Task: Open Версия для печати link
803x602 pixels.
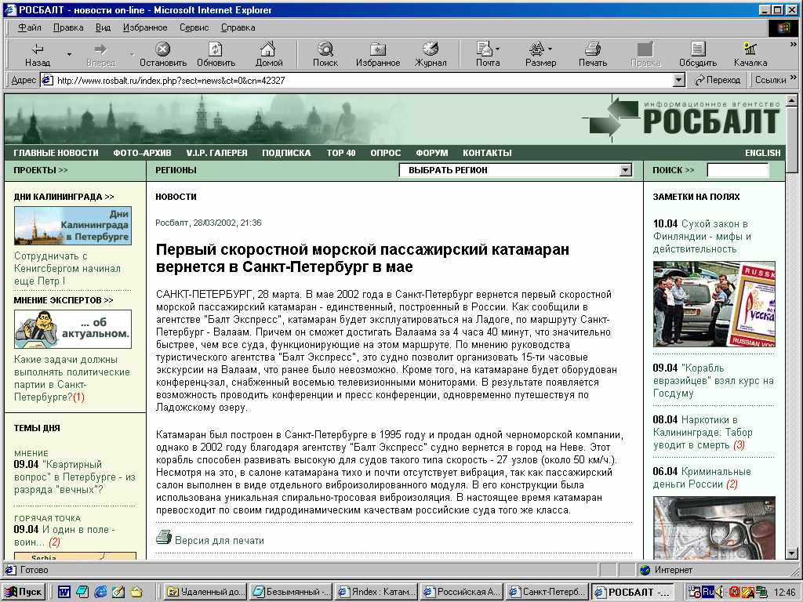Action: [x=220, y=541]
